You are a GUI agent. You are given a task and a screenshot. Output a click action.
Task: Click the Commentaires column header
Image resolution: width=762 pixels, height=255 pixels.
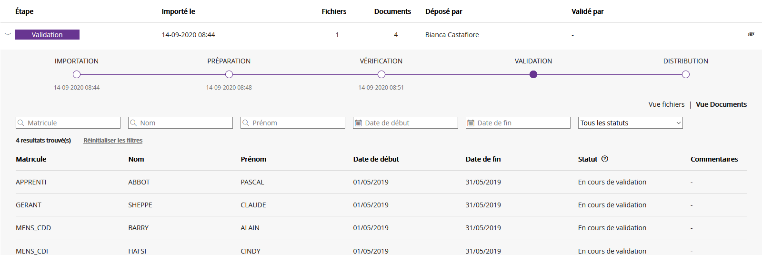(x=714, y=159)
